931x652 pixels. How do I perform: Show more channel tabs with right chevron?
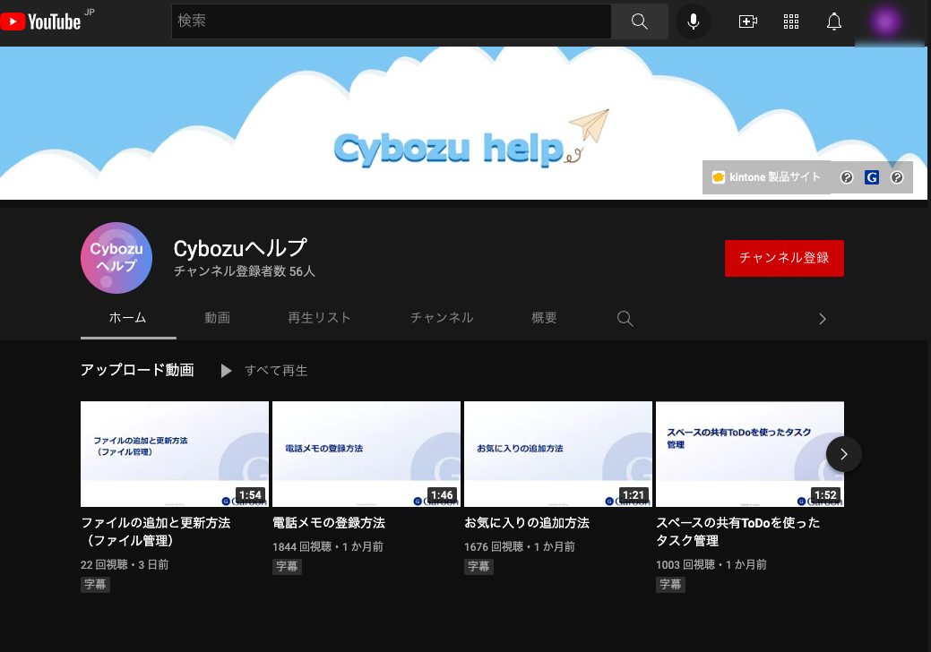click(x=823, y=319)
